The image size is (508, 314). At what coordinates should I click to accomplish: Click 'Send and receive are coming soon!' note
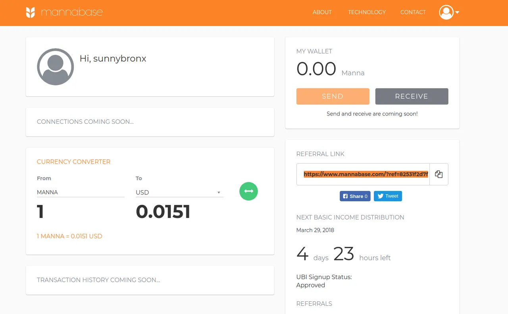pyautogui.click(x=372, y=114)
